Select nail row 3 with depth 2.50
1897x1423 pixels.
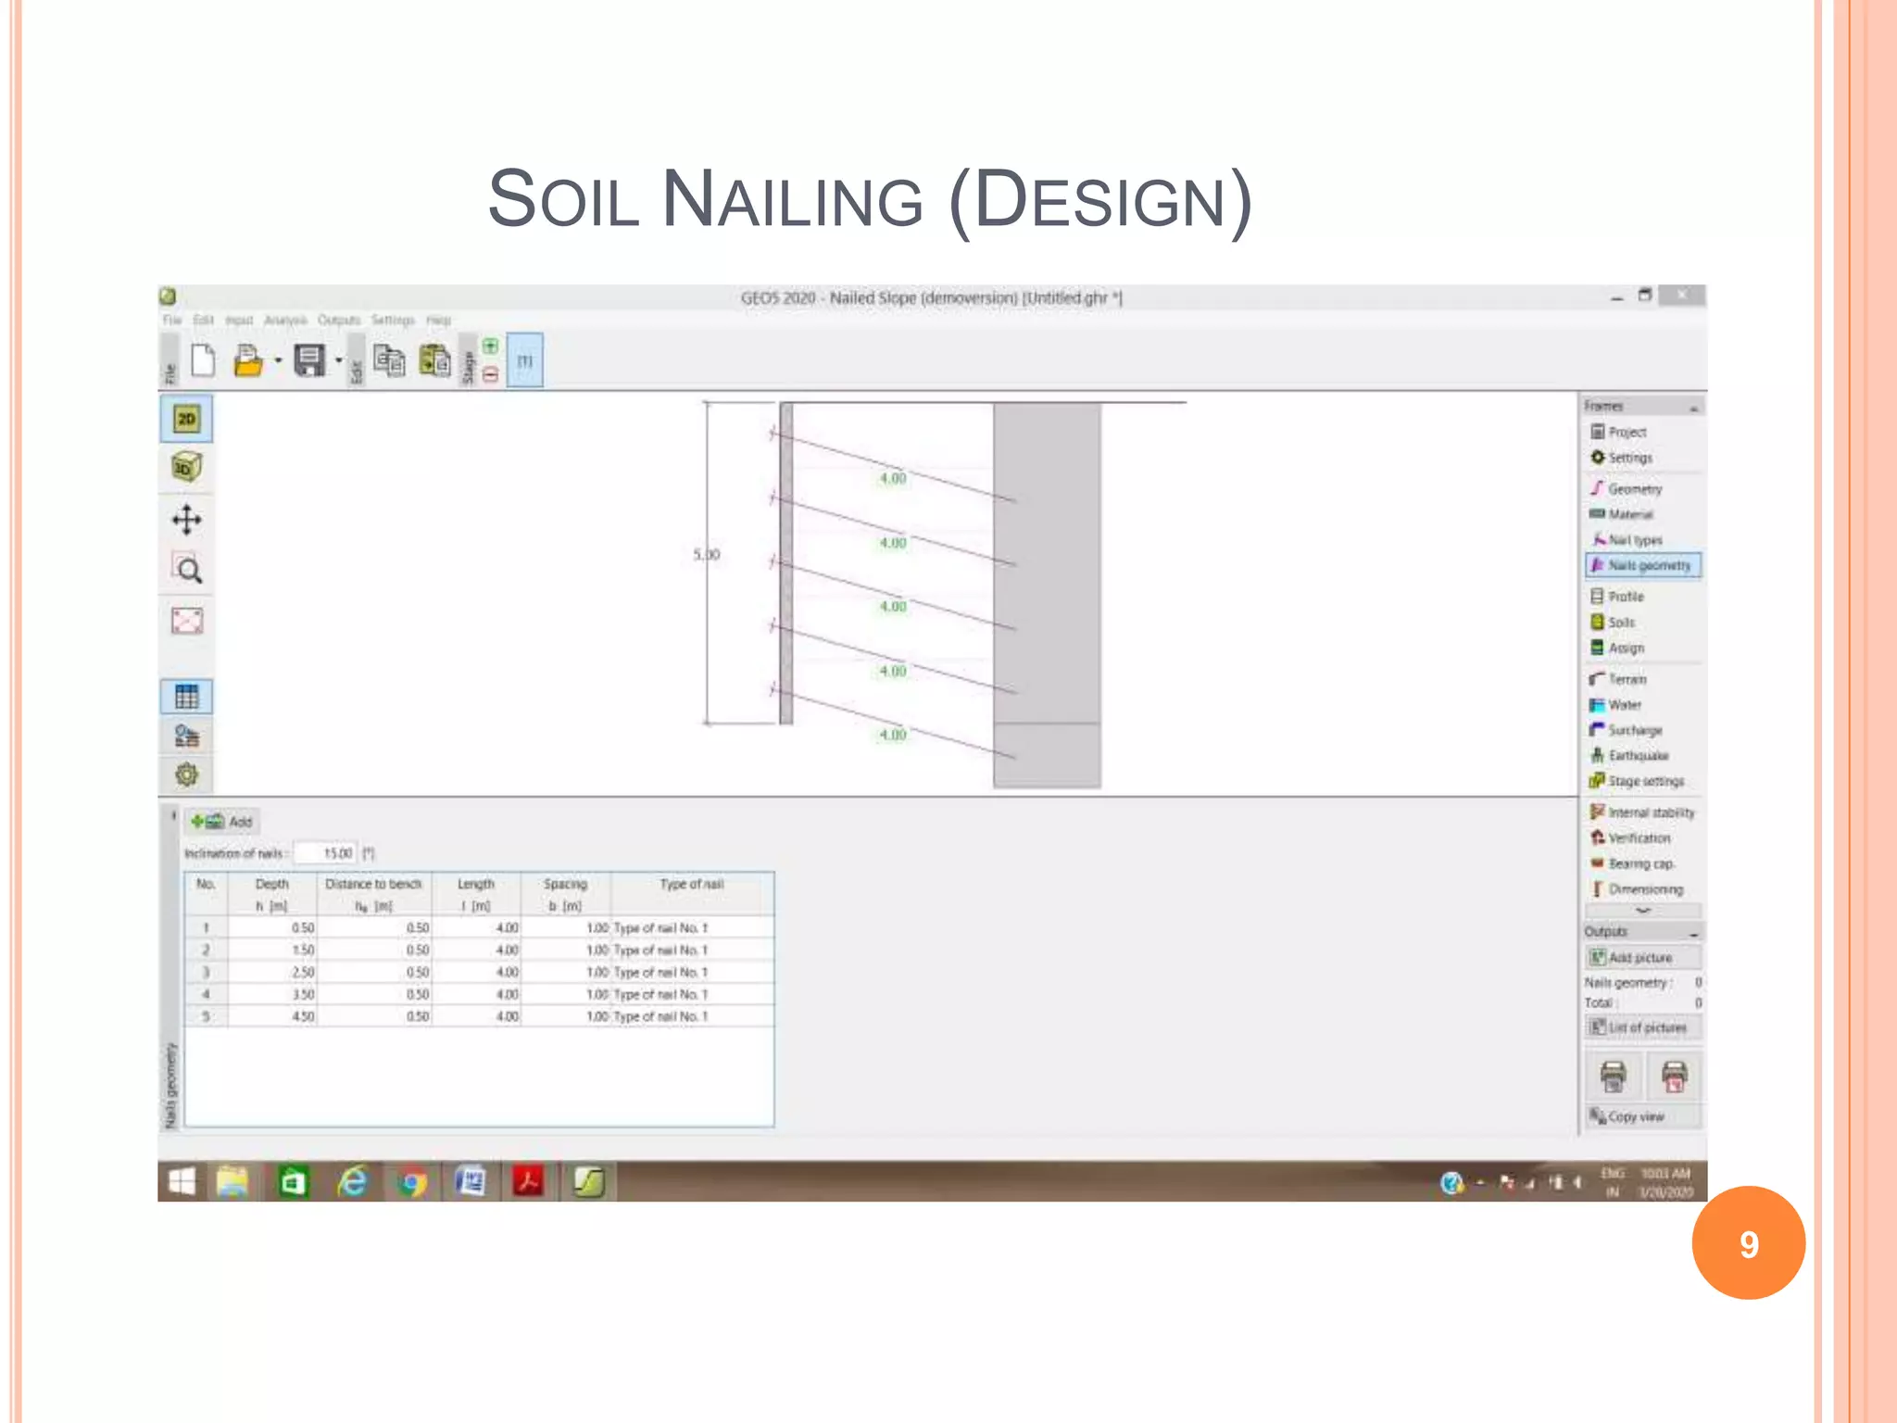(x=479, y=972)
